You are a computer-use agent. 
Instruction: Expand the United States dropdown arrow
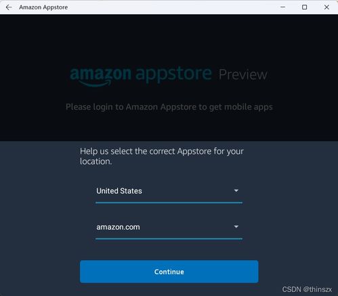pos(236,191)
